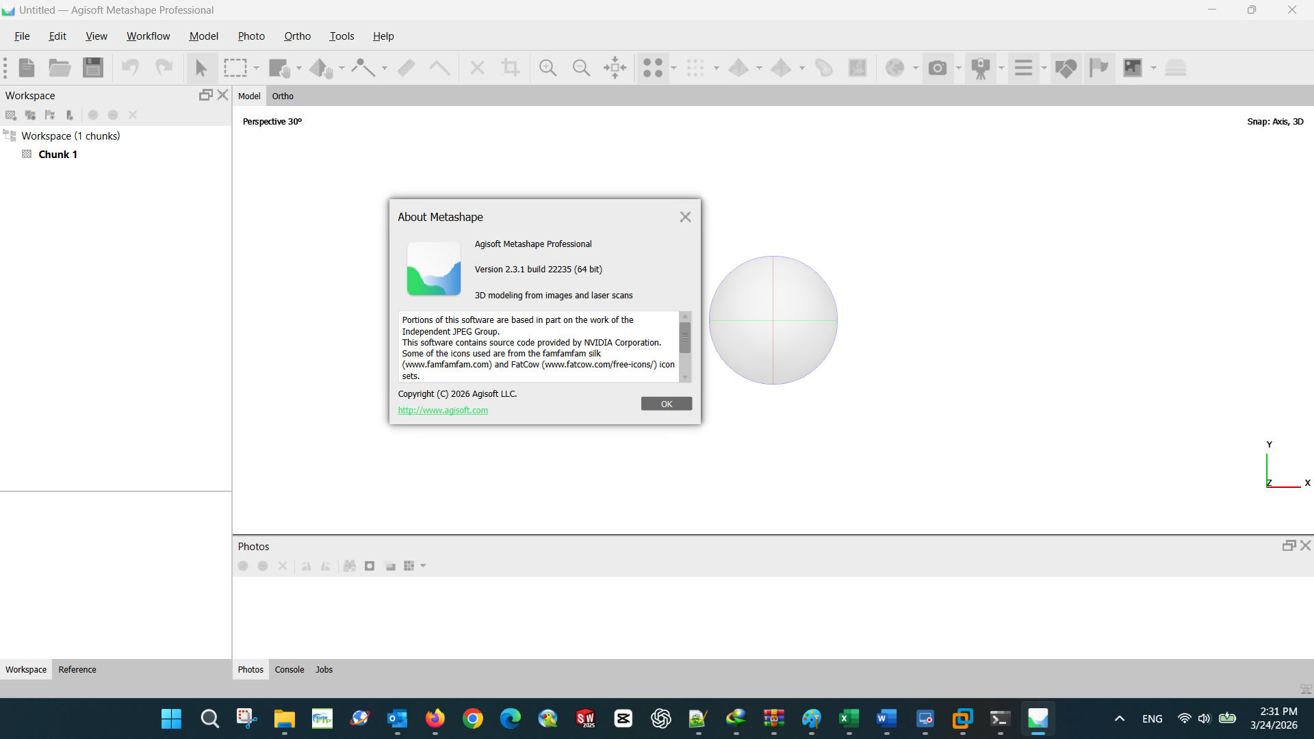Image resolution: width=1314 pixels, height=739 pixels.
Task: Click the Reset View icon
Action: (x=615, y=68)
